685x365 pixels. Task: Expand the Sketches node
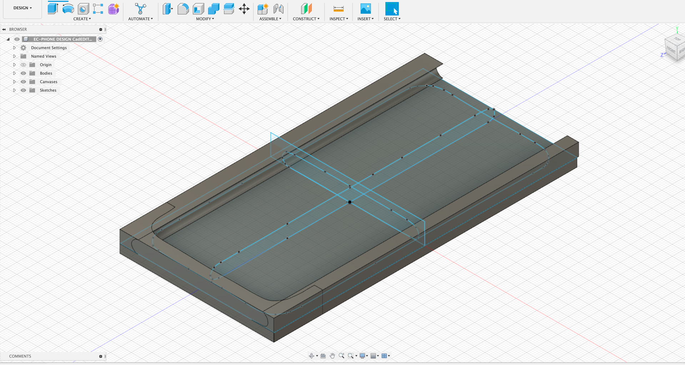(x=14, y=90)
